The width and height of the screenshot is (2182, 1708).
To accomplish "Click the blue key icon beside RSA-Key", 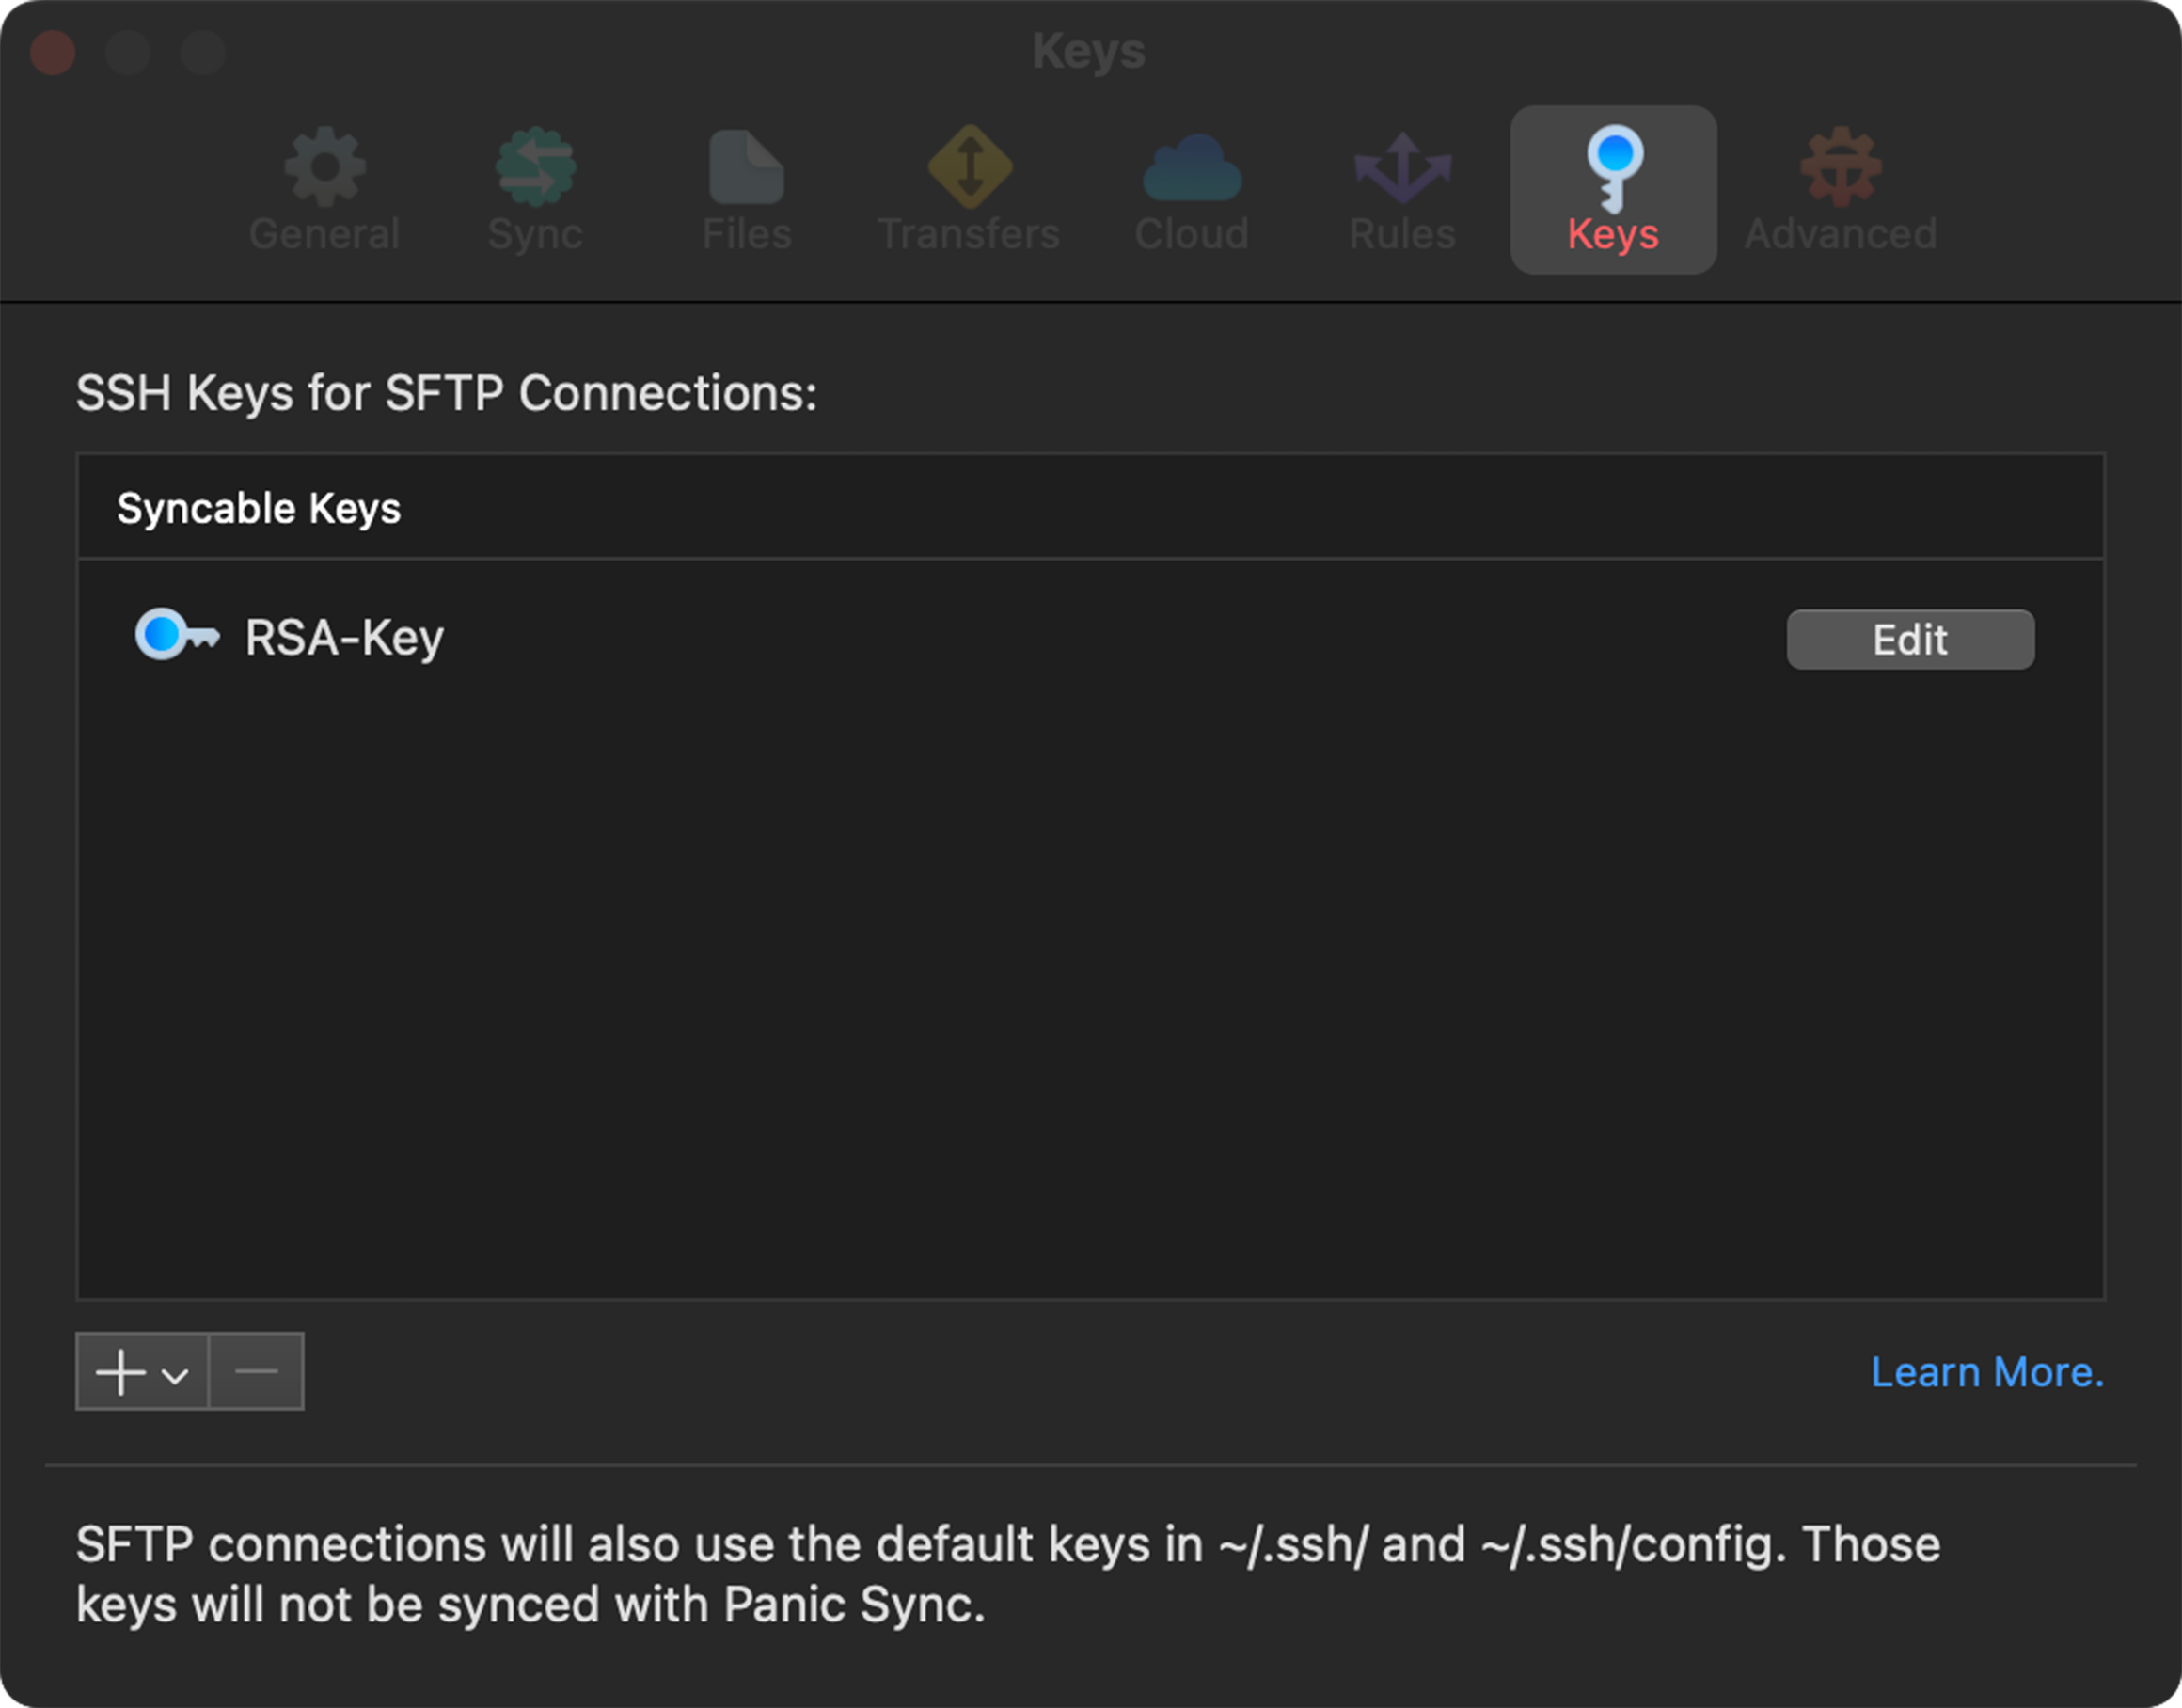I will [x=176, y=637].
